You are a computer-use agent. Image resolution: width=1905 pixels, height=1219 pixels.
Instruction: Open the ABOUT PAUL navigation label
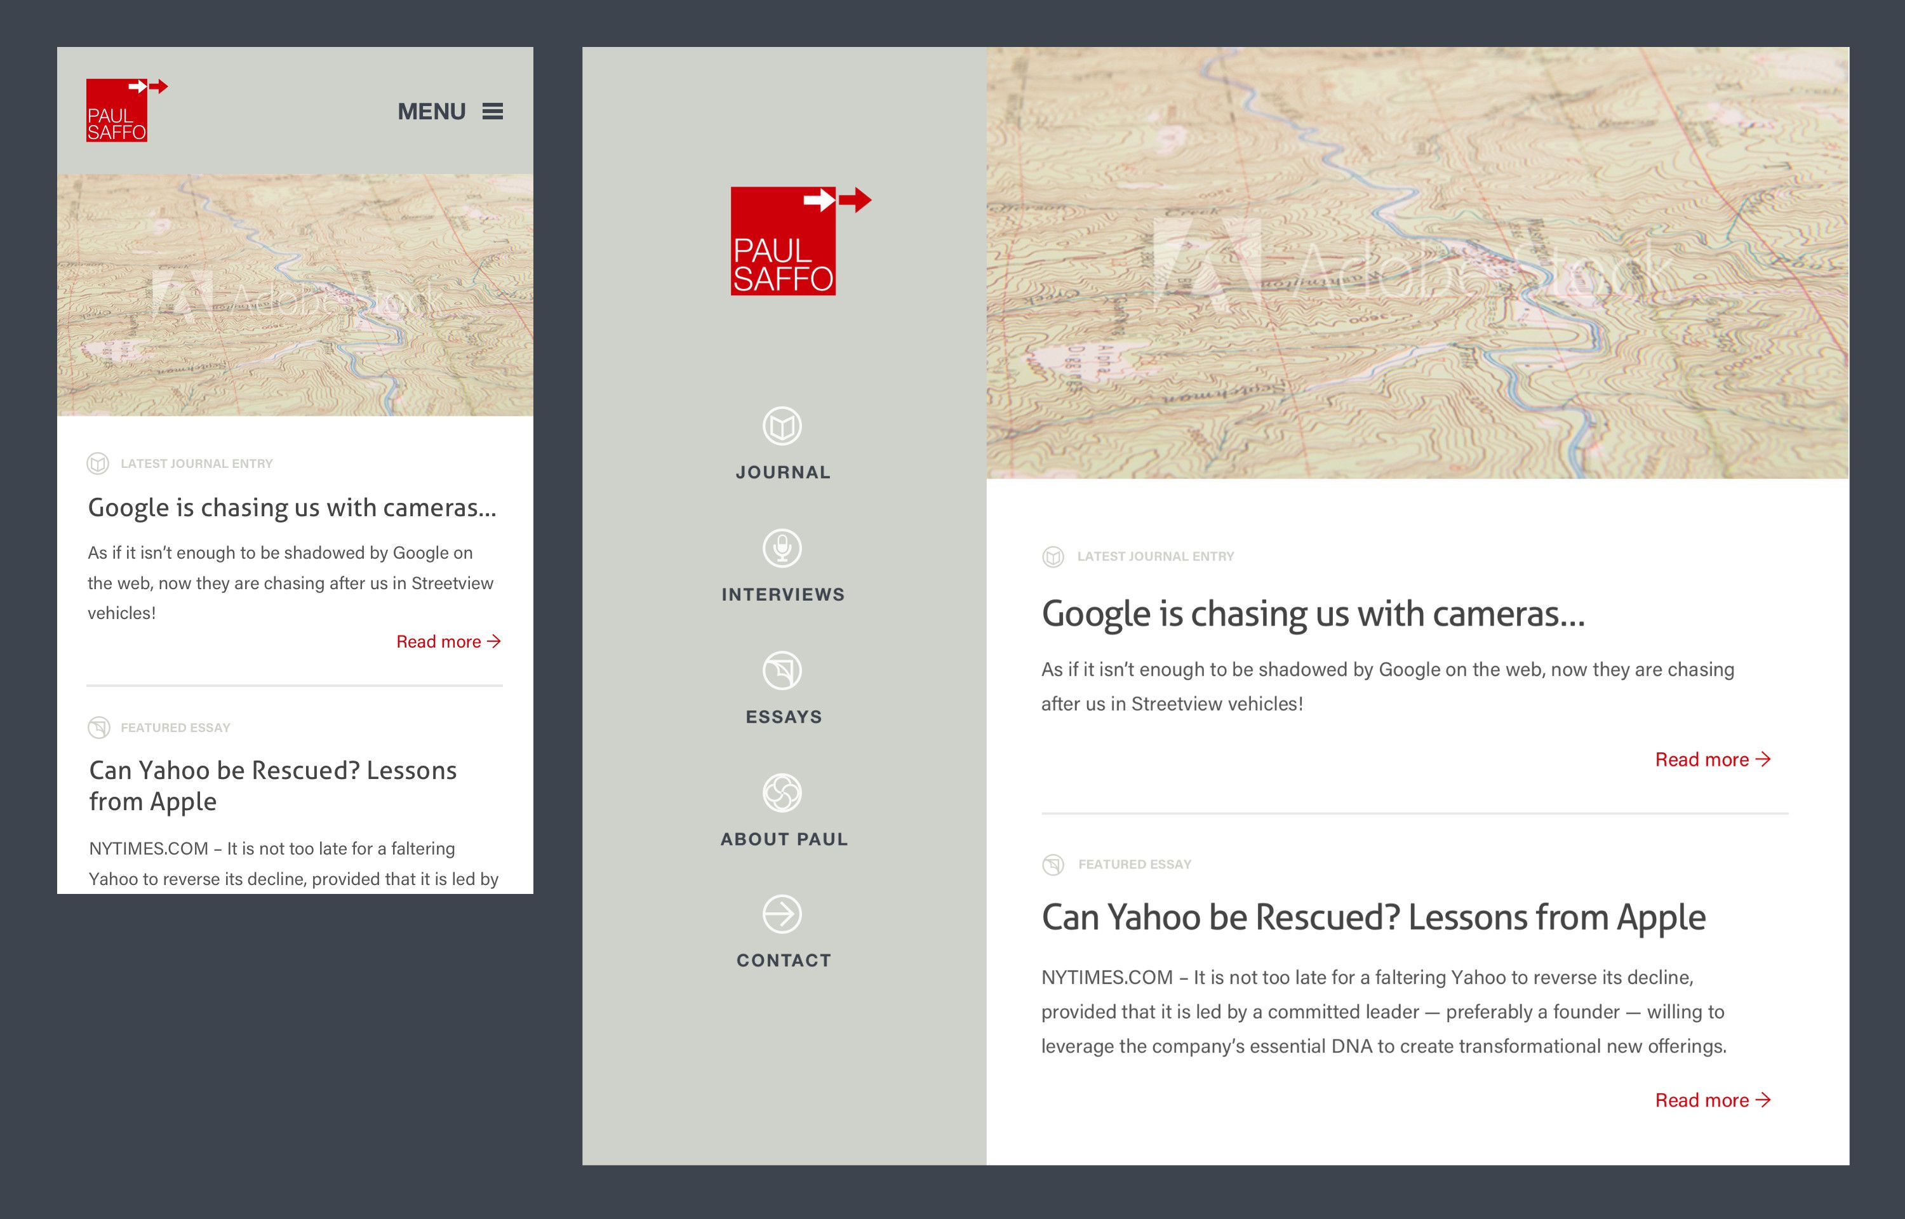click(x=784, y=839)
